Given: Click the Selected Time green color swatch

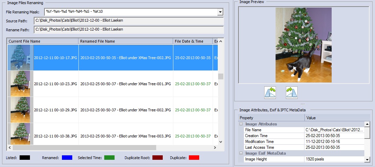Looking at the screenshot, I should (x=109, y=158).
